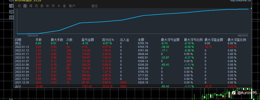Click the -4.70 position profit value

coord(85,43)
